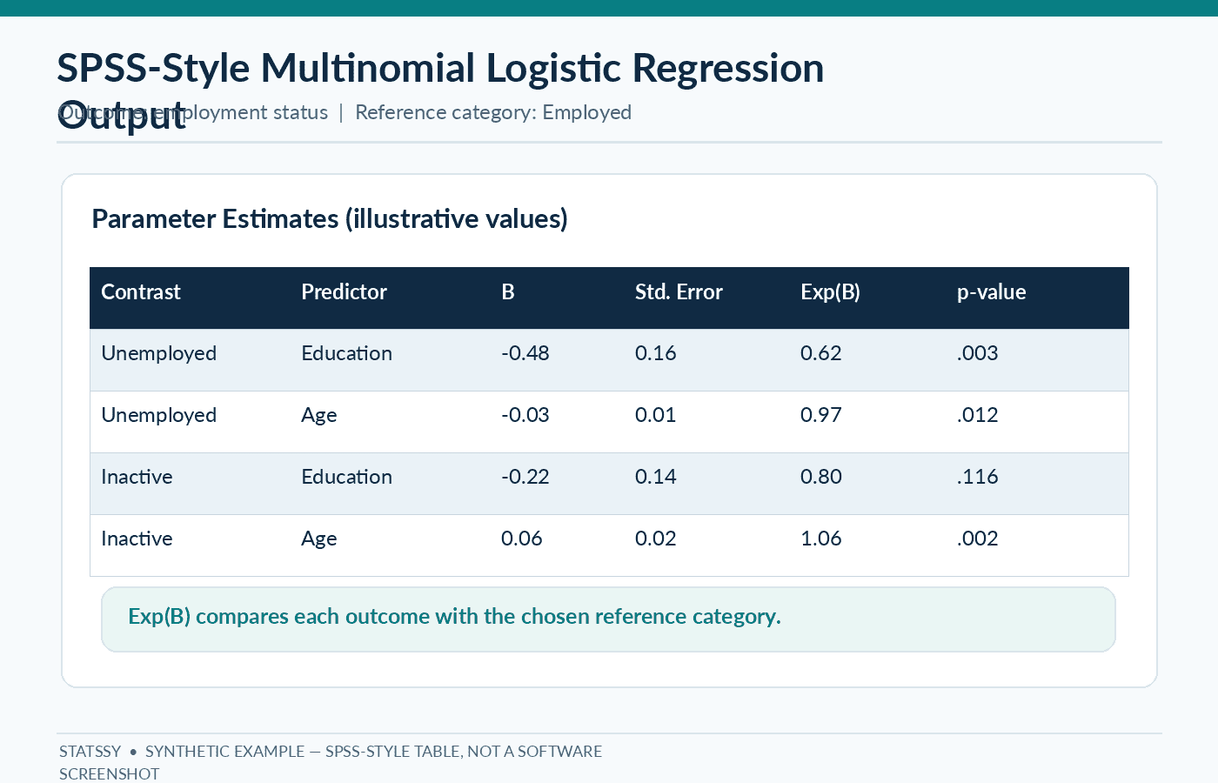The height and width of the screenshot is (783, 1218).
Task: Select the Exp(B) value '1.06'
Action: pos(821,539)
